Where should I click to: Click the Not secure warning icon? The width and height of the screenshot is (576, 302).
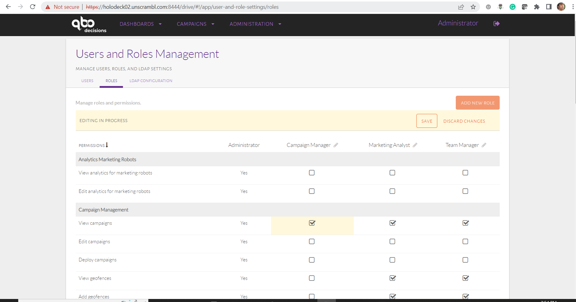48,7
